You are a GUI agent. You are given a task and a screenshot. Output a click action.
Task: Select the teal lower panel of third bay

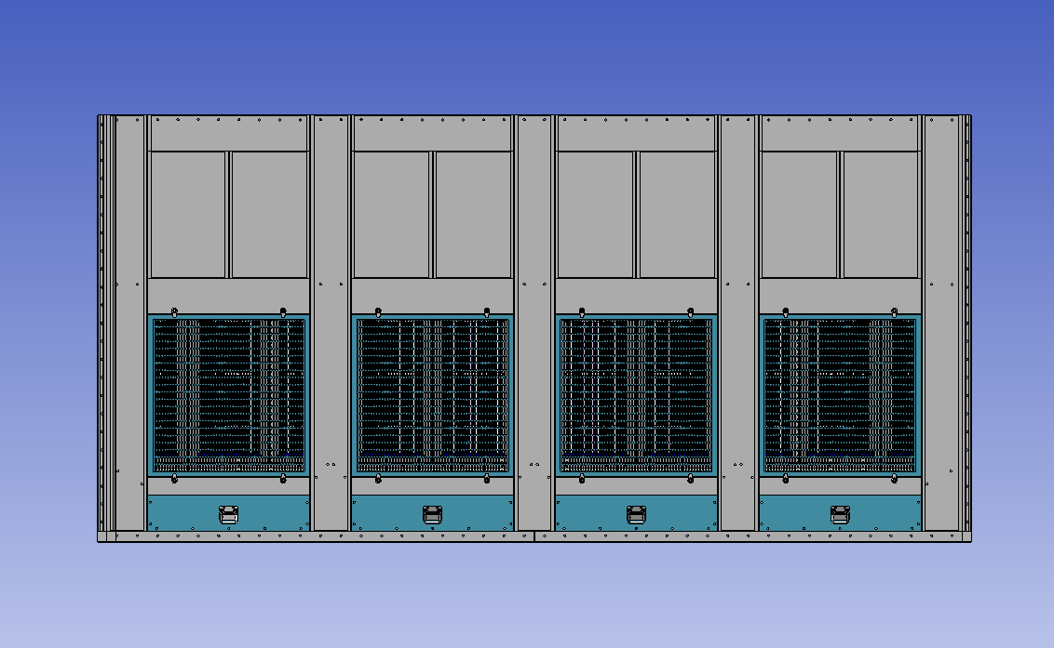(x=636, y=514)
